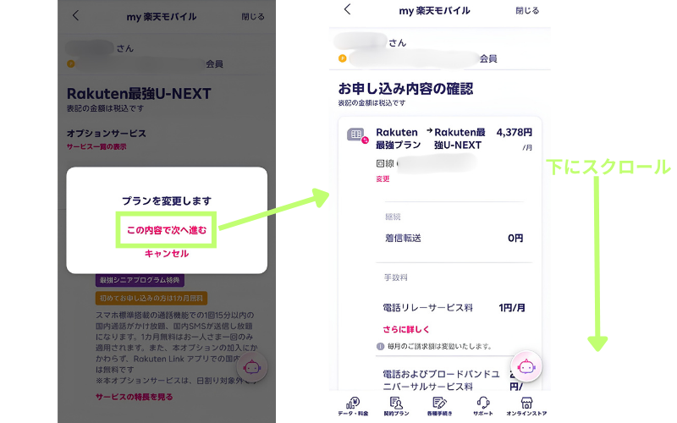Tap the rank coin icon on the right screen
The height and width of the screenshot is (423, 677).
(x=343, y=58)
